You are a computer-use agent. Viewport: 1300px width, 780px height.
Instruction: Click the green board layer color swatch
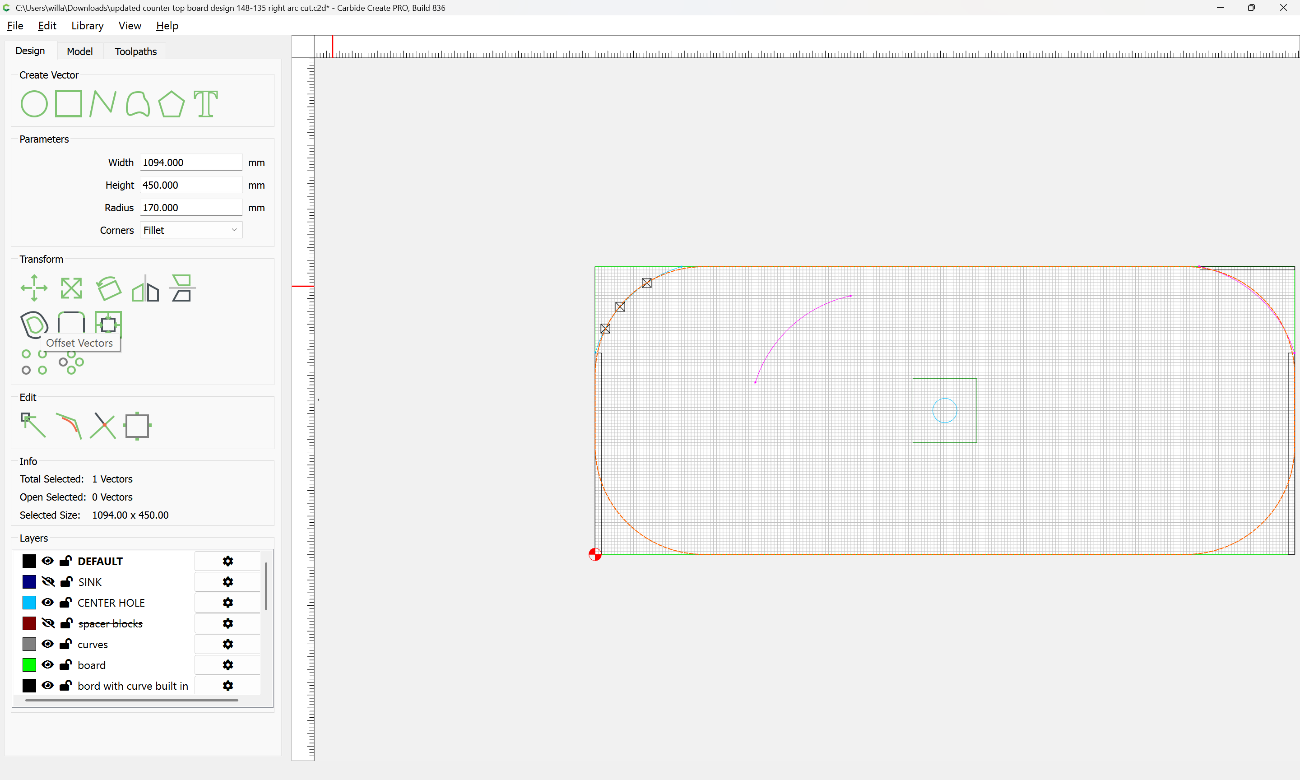coord(29,665)
